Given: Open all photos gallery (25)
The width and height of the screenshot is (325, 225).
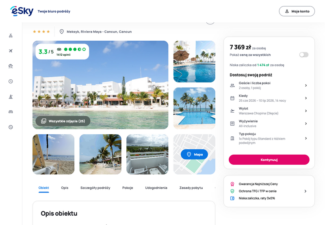Looking at the screenshot, I should coord(63,121).
